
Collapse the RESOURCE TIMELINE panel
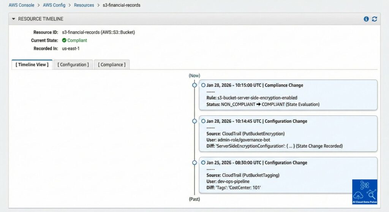point(13,19)
